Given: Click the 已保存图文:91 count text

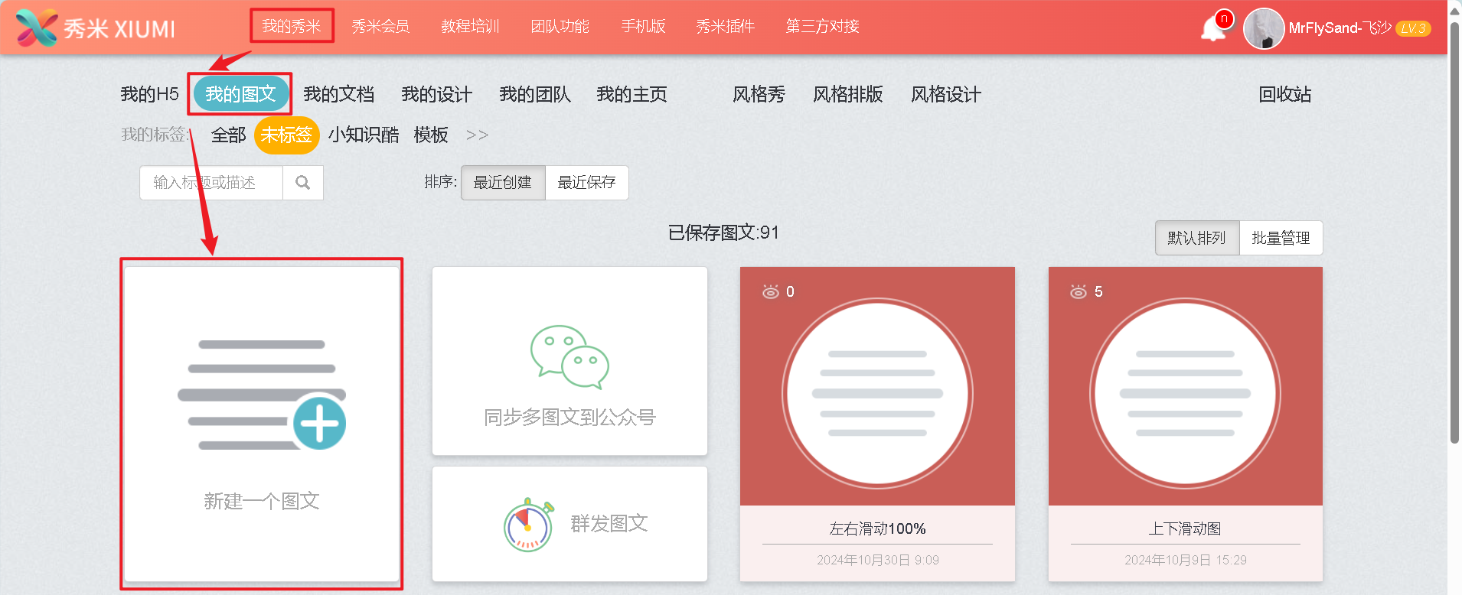Looking at the screenshot, I should click(x=723, y=232).
